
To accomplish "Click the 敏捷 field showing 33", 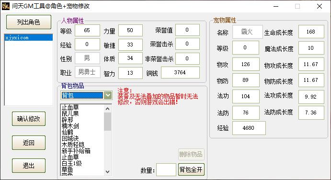I will (x=130, y=45).
